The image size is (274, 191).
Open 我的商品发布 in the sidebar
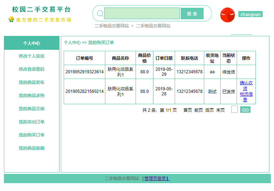[x=32, y=83]
